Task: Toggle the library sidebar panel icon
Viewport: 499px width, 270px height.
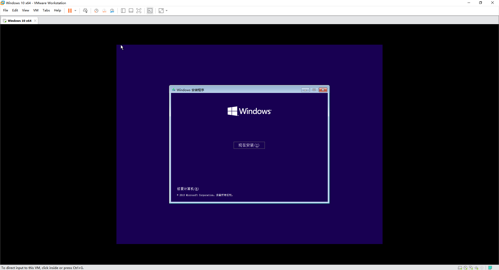Action: (123, 11)
